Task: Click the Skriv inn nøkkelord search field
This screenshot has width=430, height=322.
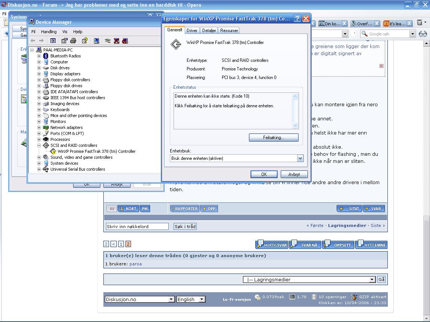Action: (x=137, y=227)
